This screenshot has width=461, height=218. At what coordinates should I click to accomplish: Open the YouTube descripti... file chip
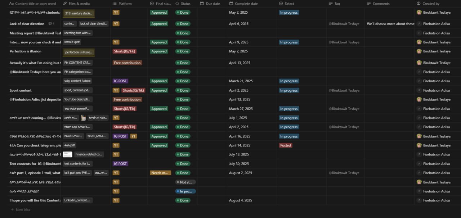click(78, 99)
